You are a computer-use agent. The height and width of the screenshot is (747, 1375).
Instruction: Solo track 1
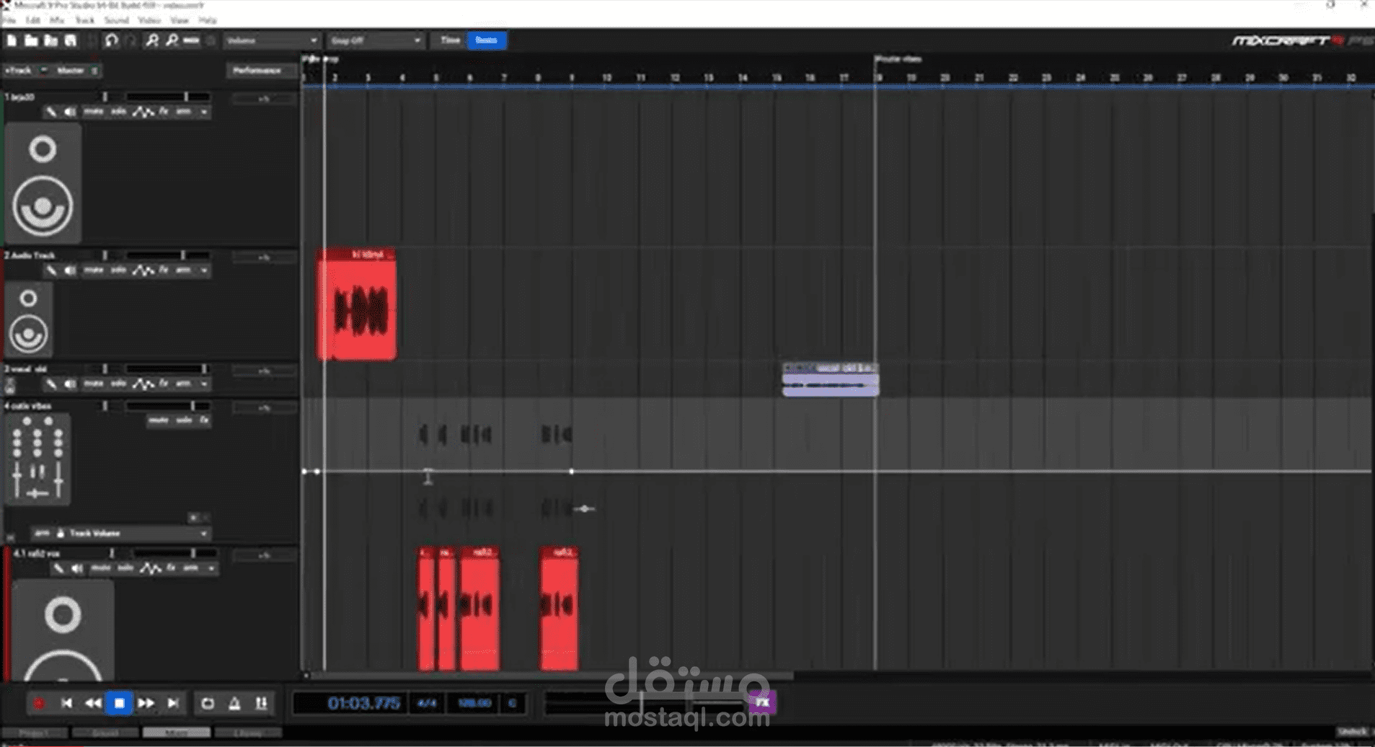pos(118,111)
